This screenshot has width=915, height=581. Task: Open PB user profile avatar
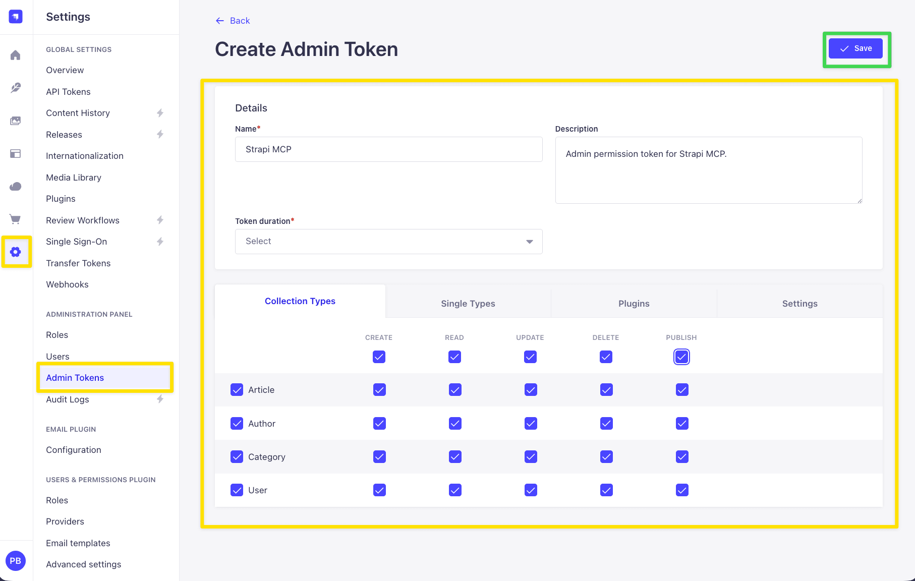[x=16, y=561]
